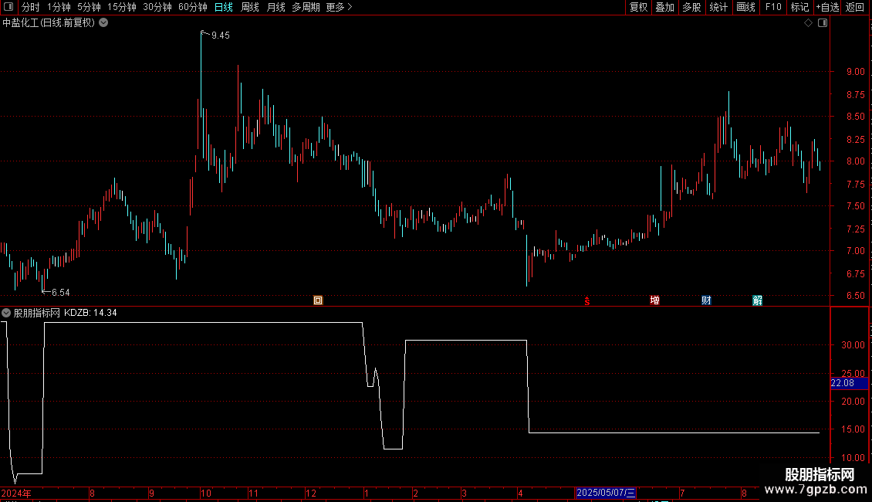Click month 4 on the time axis

click(520, 493)
